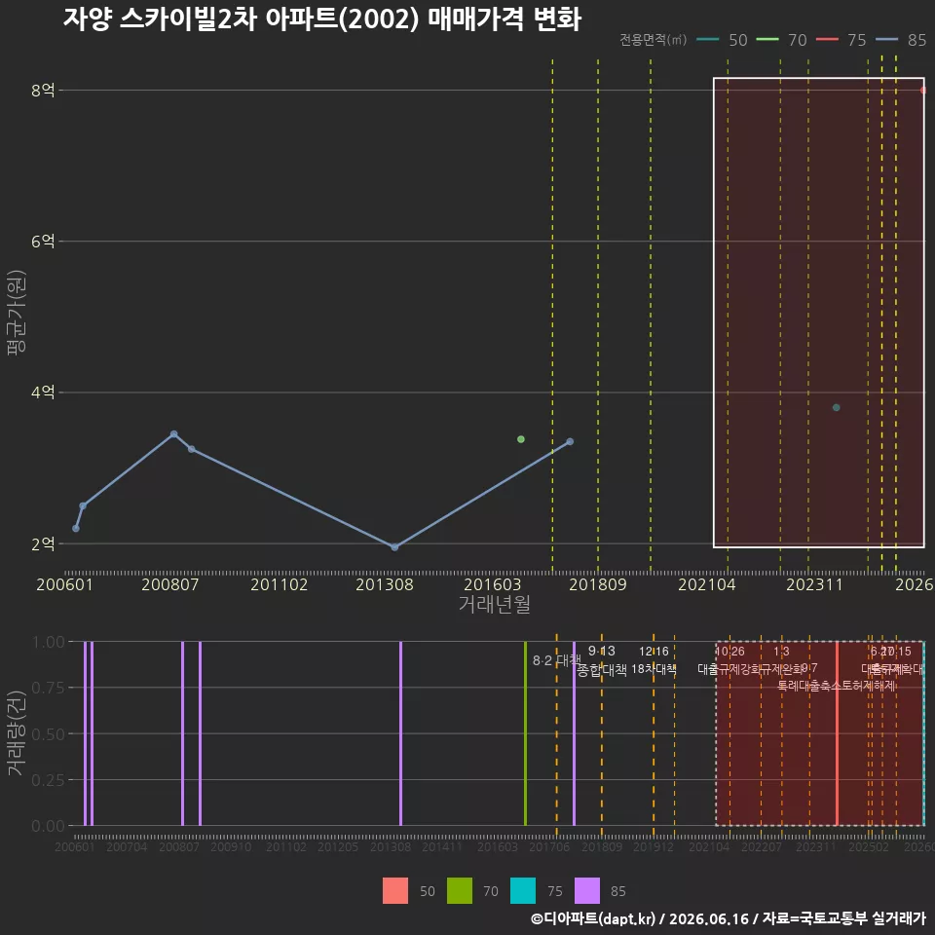Click '200910' on the volume chart x-axis
This screenshot has width=935, height=935.
[231, 846]
